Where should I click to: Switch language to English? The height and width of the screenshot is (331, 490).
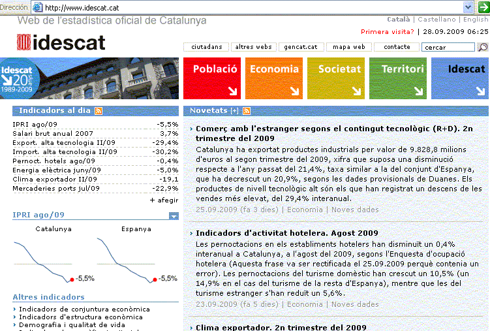(476, 20)
